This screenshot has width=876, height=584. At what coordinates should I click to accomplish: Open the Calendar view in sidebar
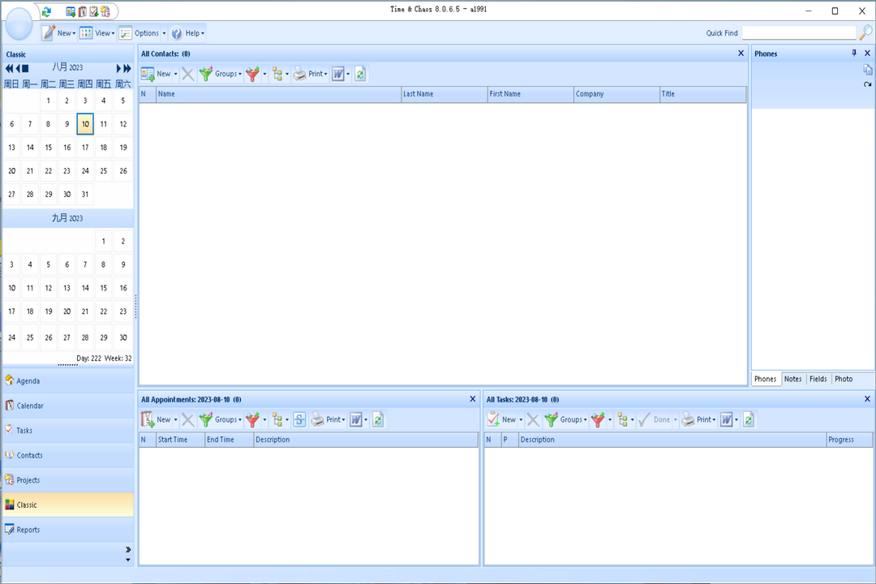(x=30, y=406)
